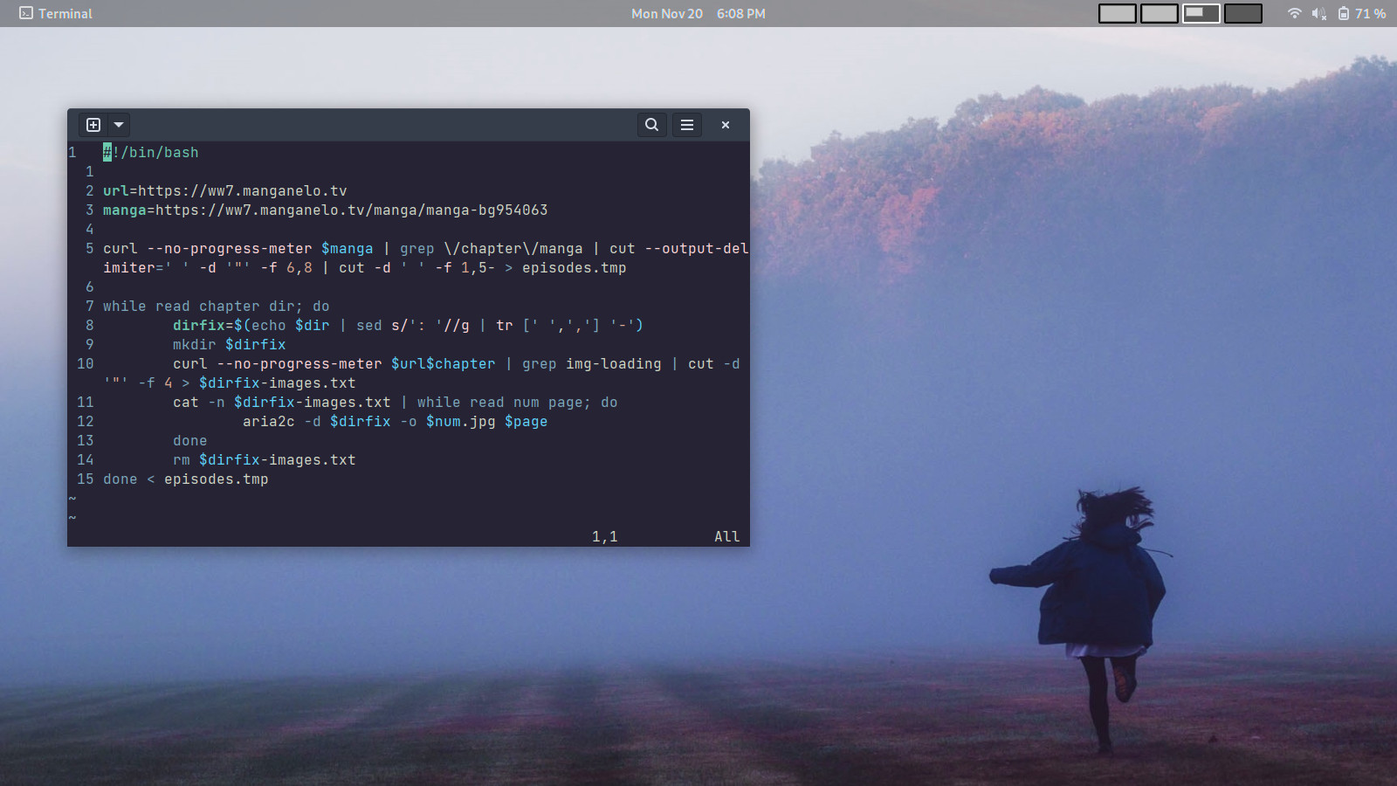Open the Wi-Fi network indicator
1397x786 pixels.
[1295, 14]
